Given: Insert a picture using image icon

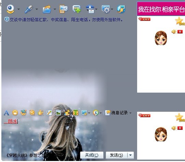Looking at the screenshot, I should point(58,113).
